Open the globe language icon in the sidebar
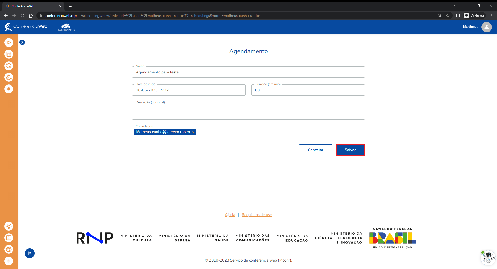The image size is (497, 269). click(x=9, y=249)
